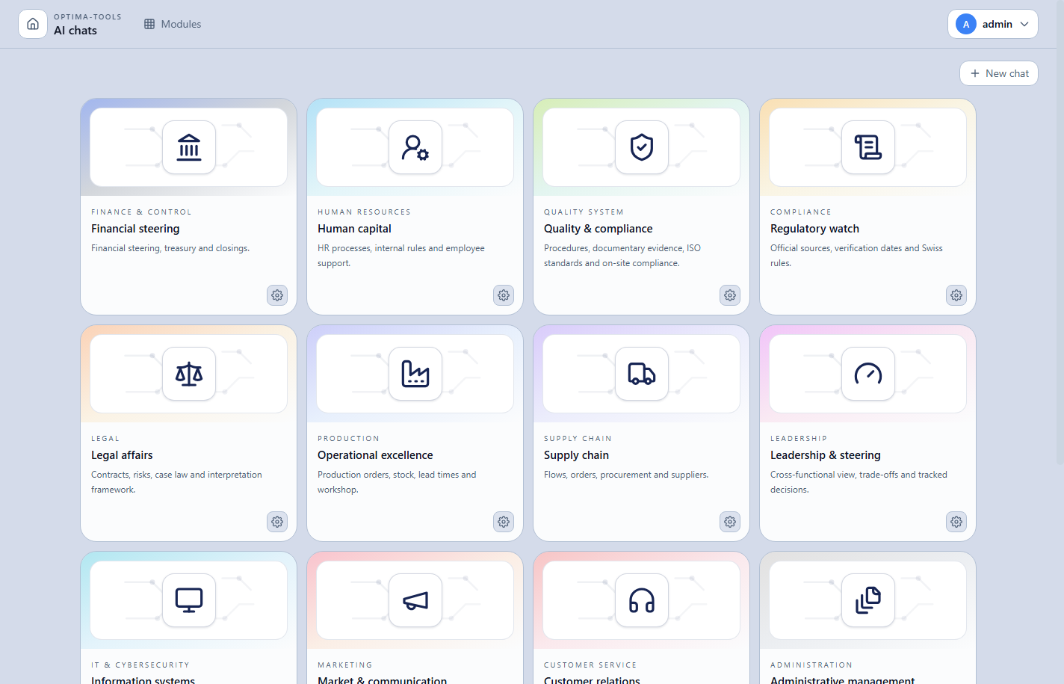
Task: Open settings gear for Human capital
Action: (x=504, y=295)
